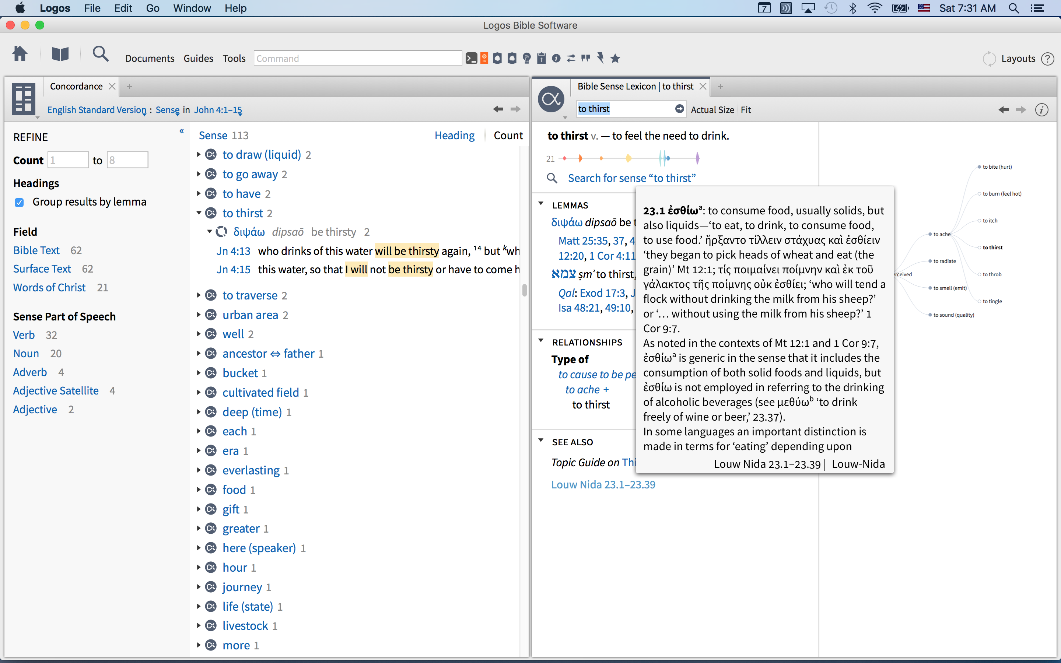Click the star favorites shortcut icon
Image resolution: width=1061 pixels, height=663 pixels.
coord(615,58)
